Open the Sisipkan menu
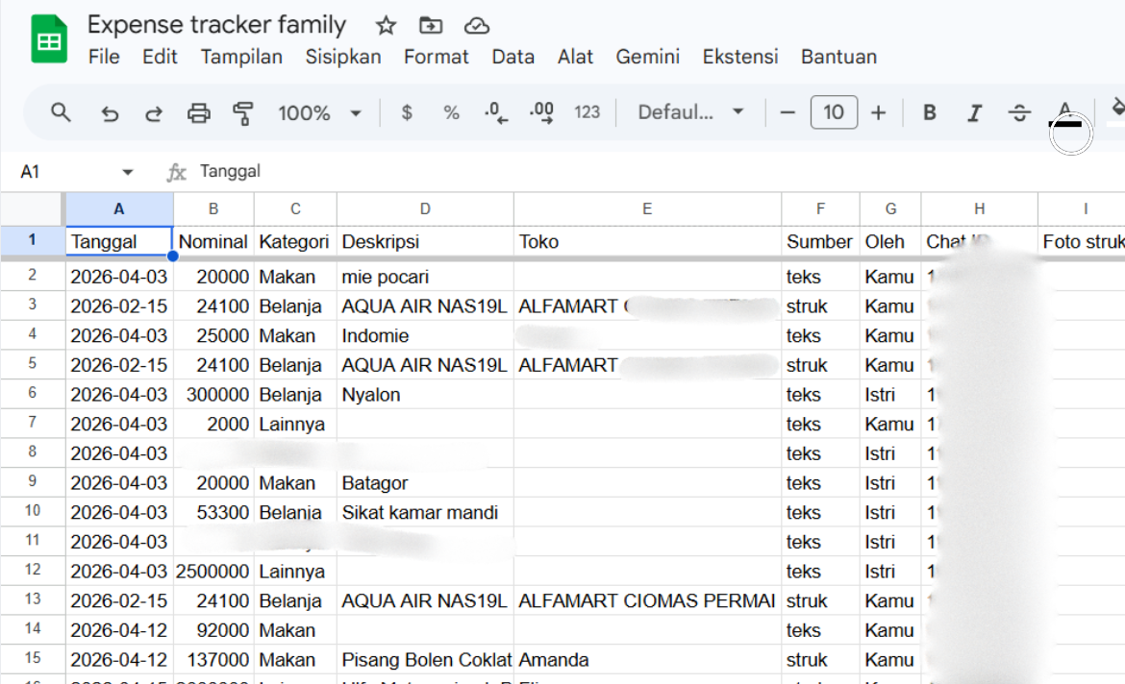 pyautogui.click(x=343, y=57)
